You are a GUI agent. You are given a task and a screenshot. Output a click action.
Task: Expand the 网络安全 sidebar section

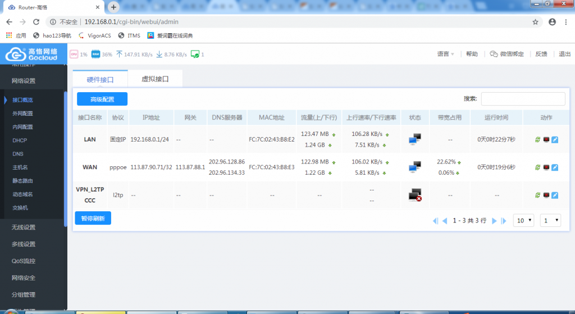pos(24,278)
